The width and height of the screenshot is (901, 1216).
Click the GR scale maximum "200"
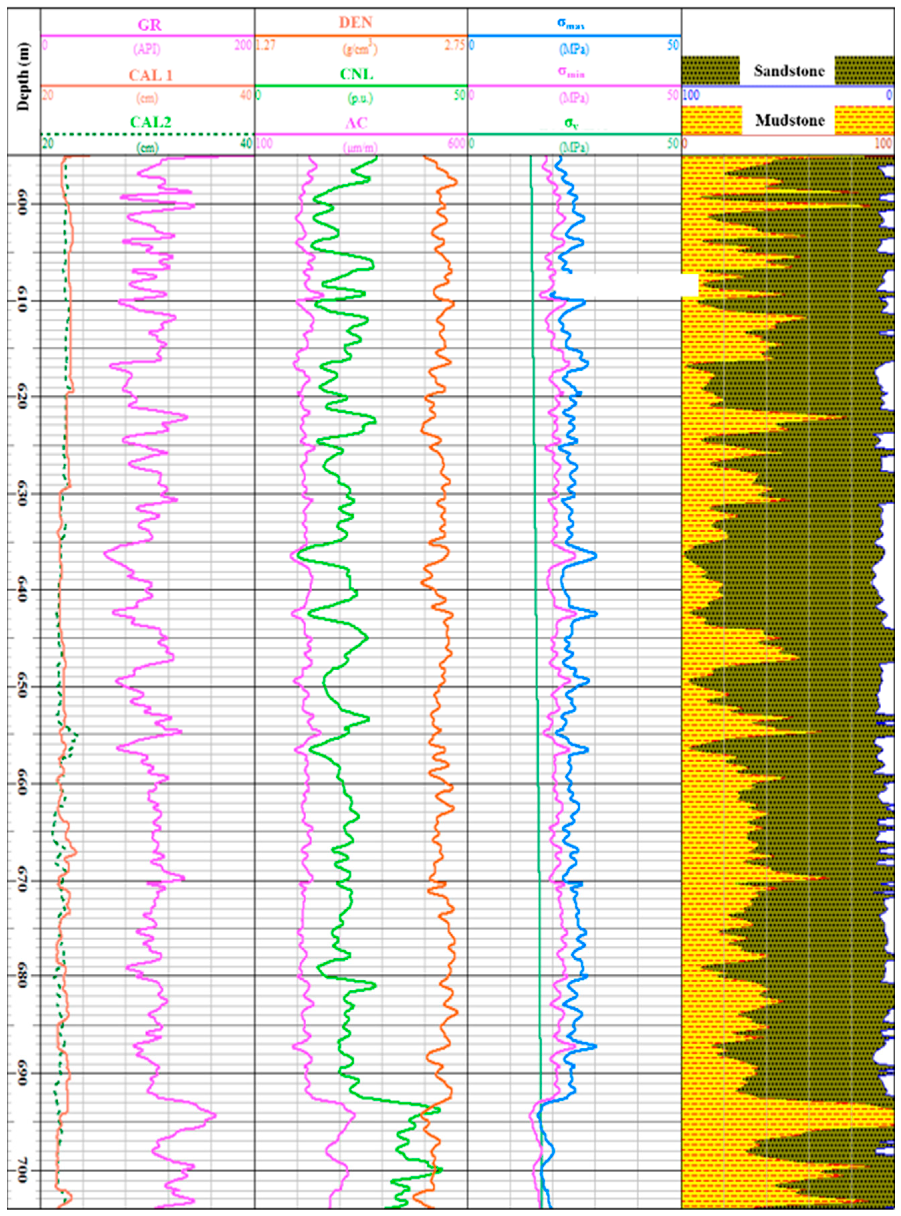tap(243, 46)
